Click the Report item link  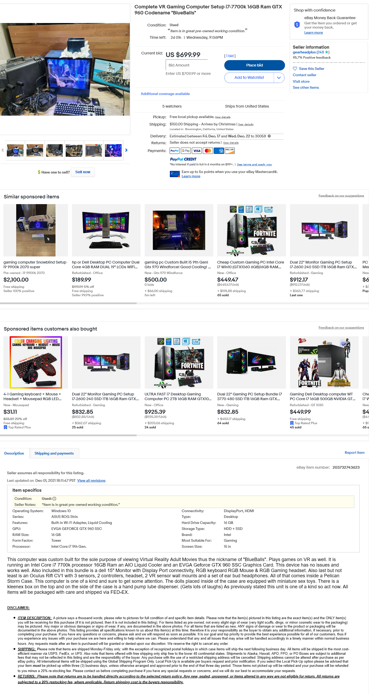354,453
